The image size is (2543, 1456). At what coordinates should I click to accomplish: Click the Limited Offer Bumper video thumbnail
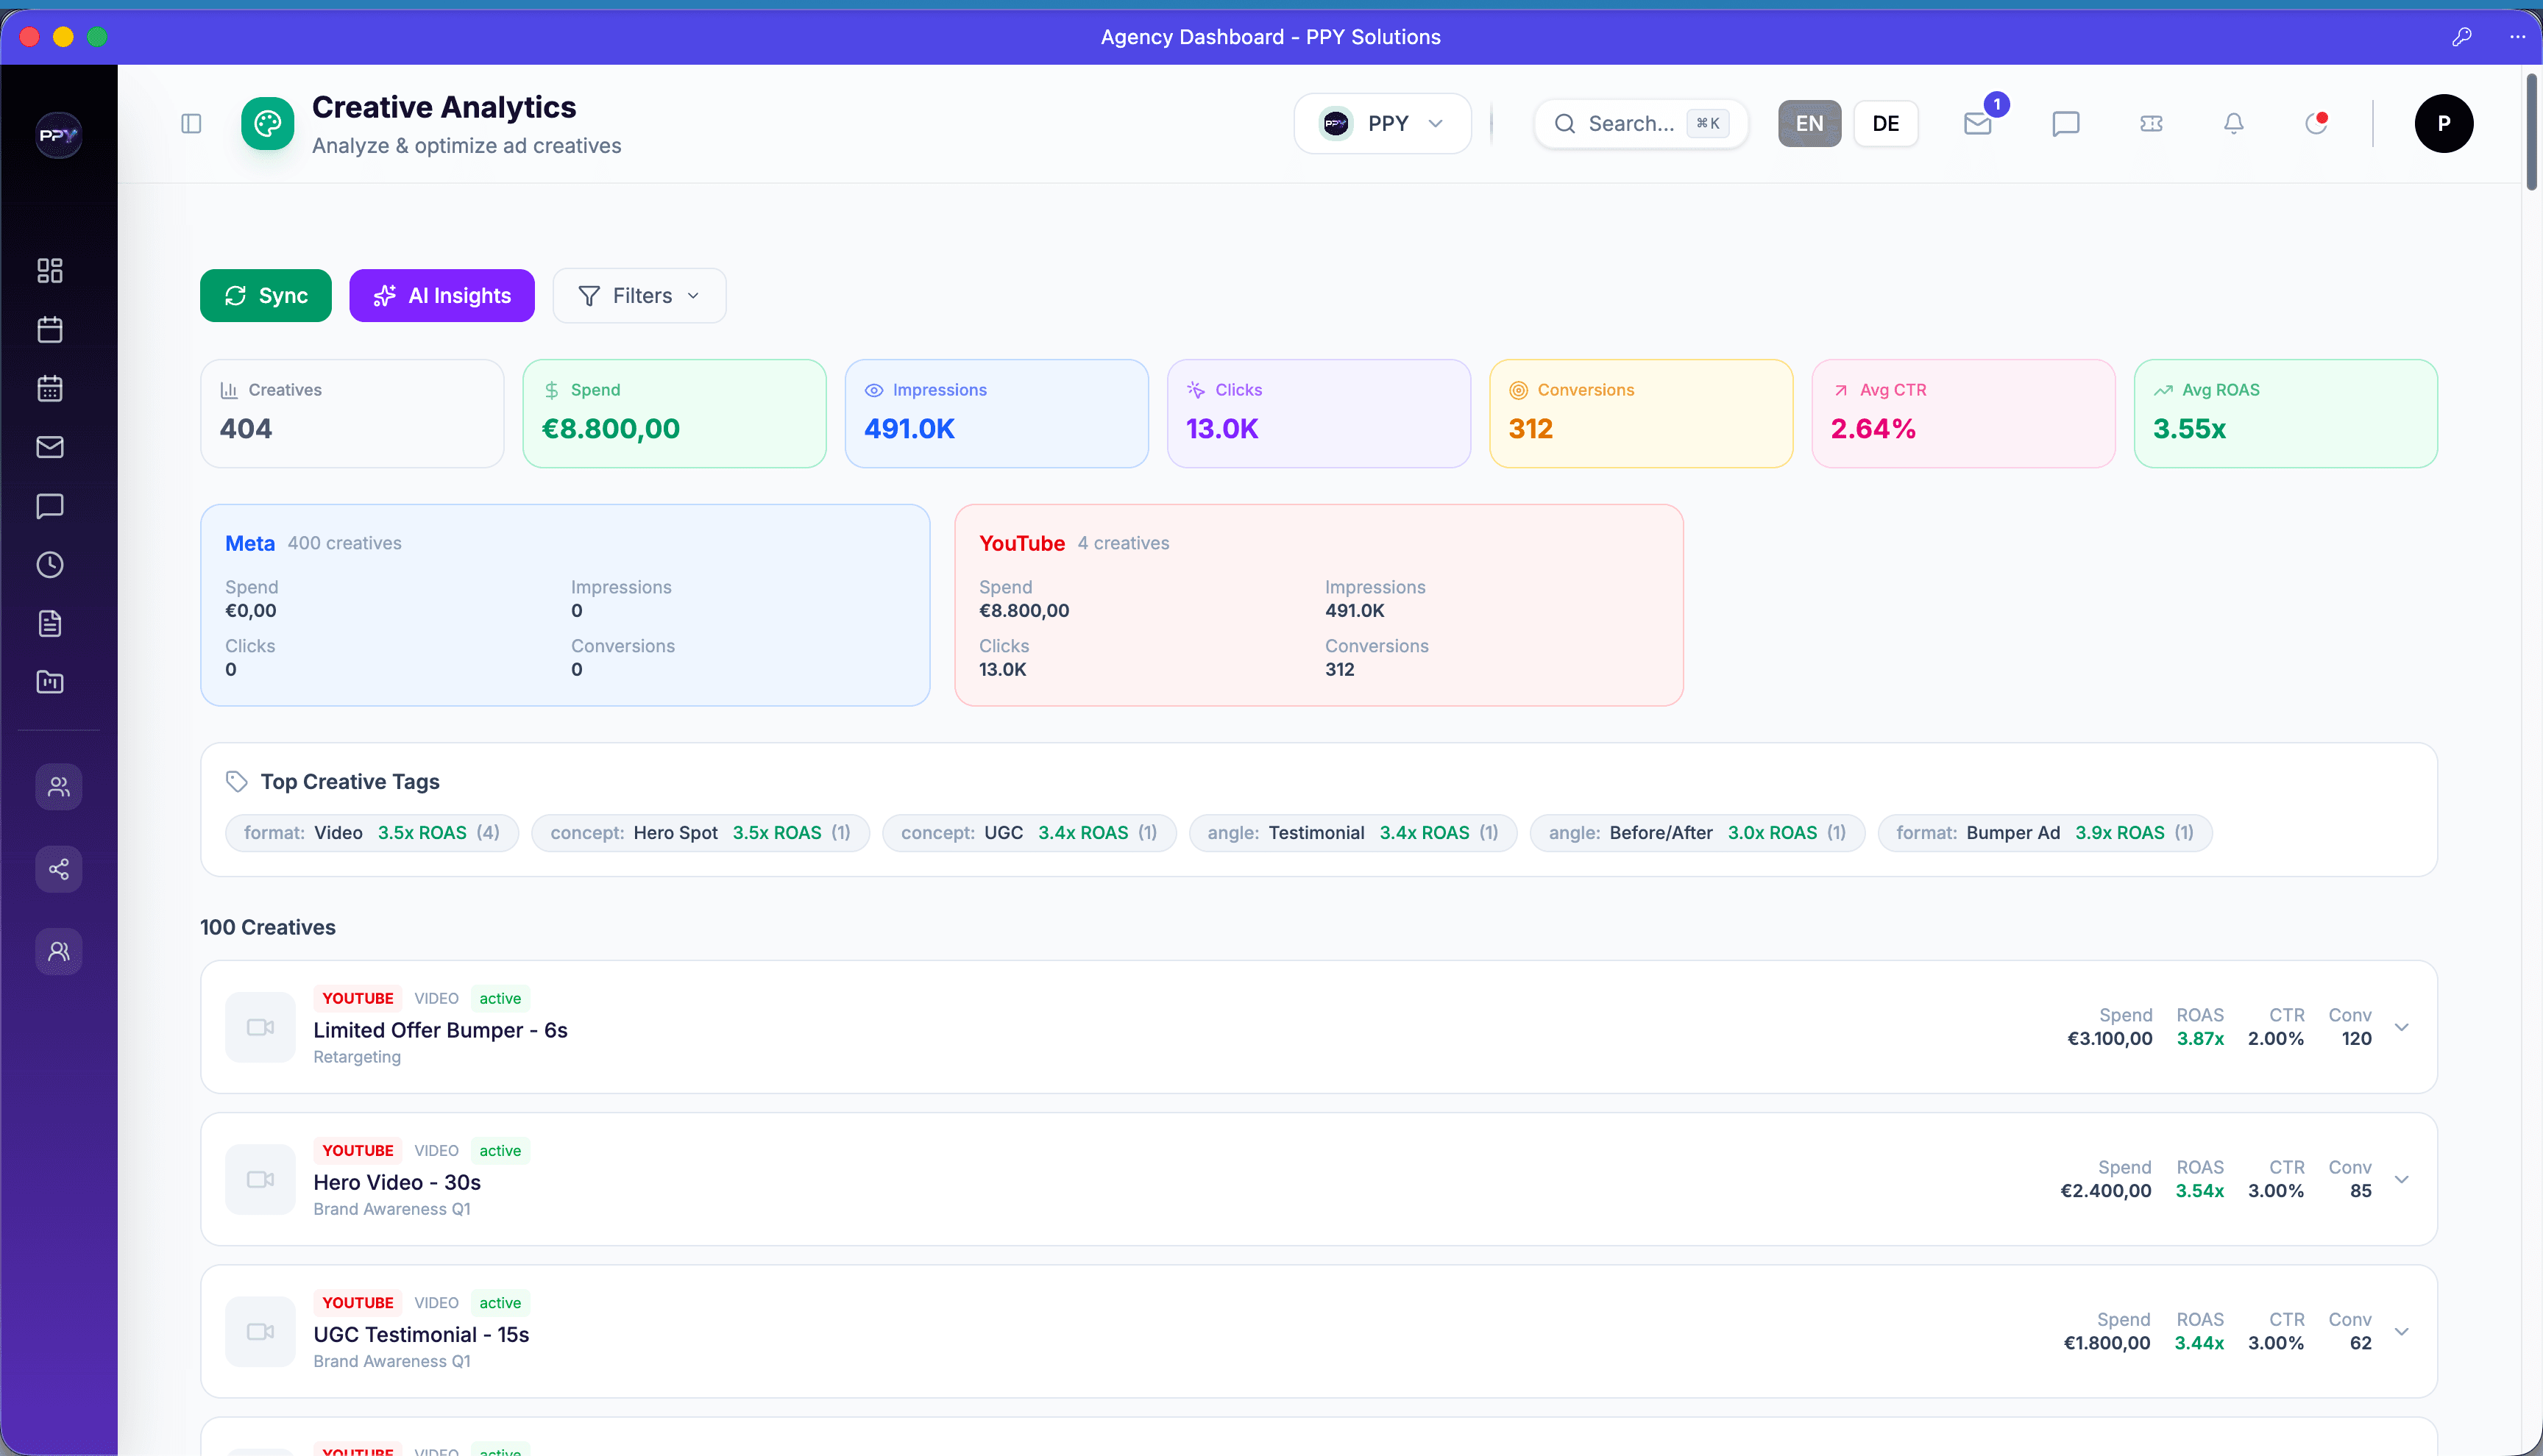click(x=260, y=1027)
